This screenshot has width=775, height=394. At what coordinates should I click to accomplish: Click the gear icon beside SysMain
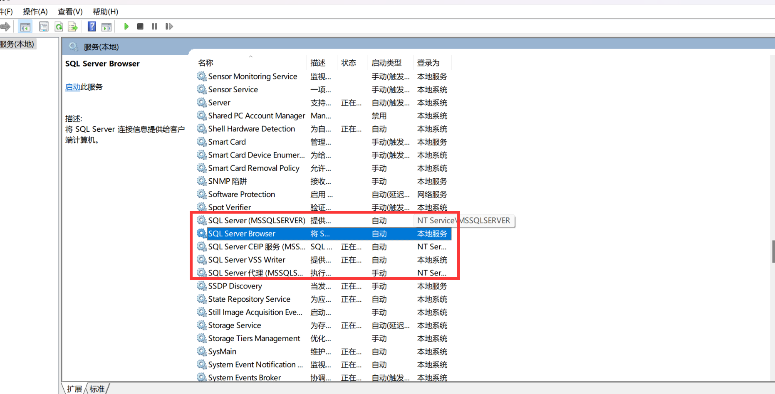pyautogui.click(x=202, y=352)
